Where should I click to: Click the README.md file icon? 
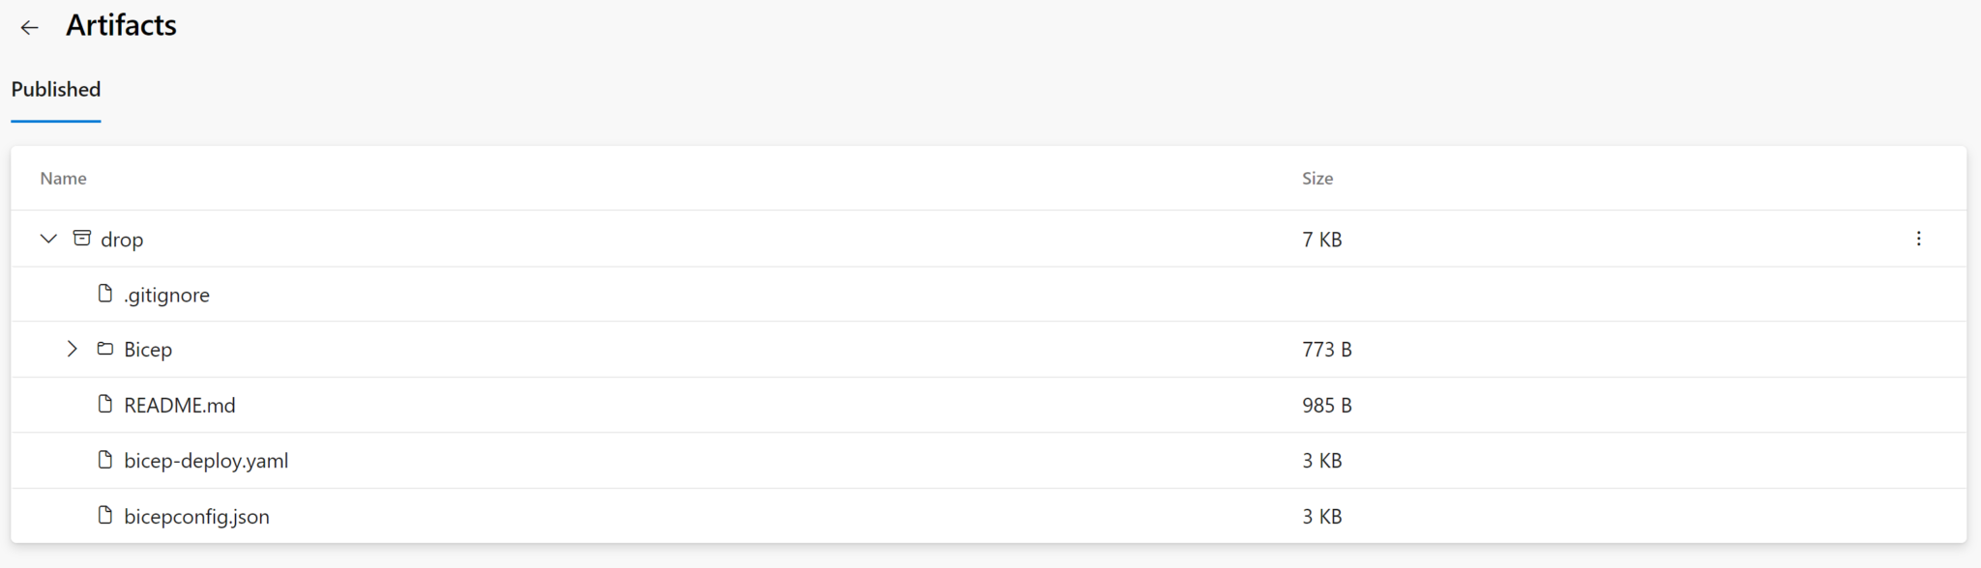click(105, 404)
